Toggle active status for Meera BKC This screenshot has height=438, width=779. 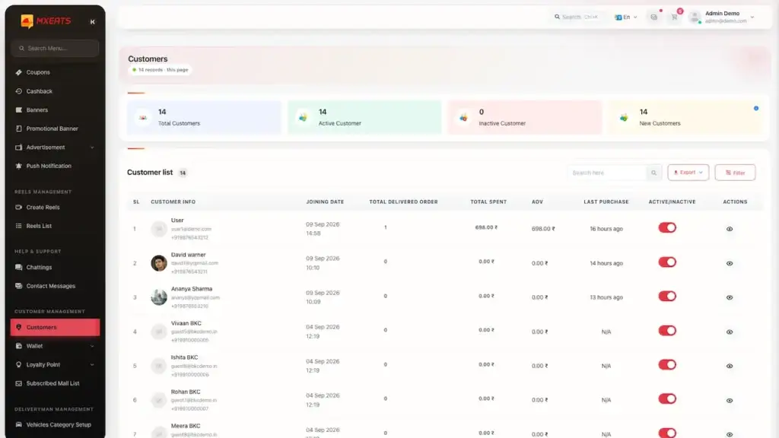667,433
